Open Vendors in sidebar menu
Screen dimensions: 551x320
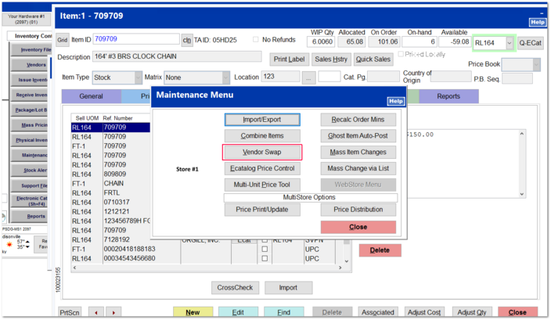[31, 65]
